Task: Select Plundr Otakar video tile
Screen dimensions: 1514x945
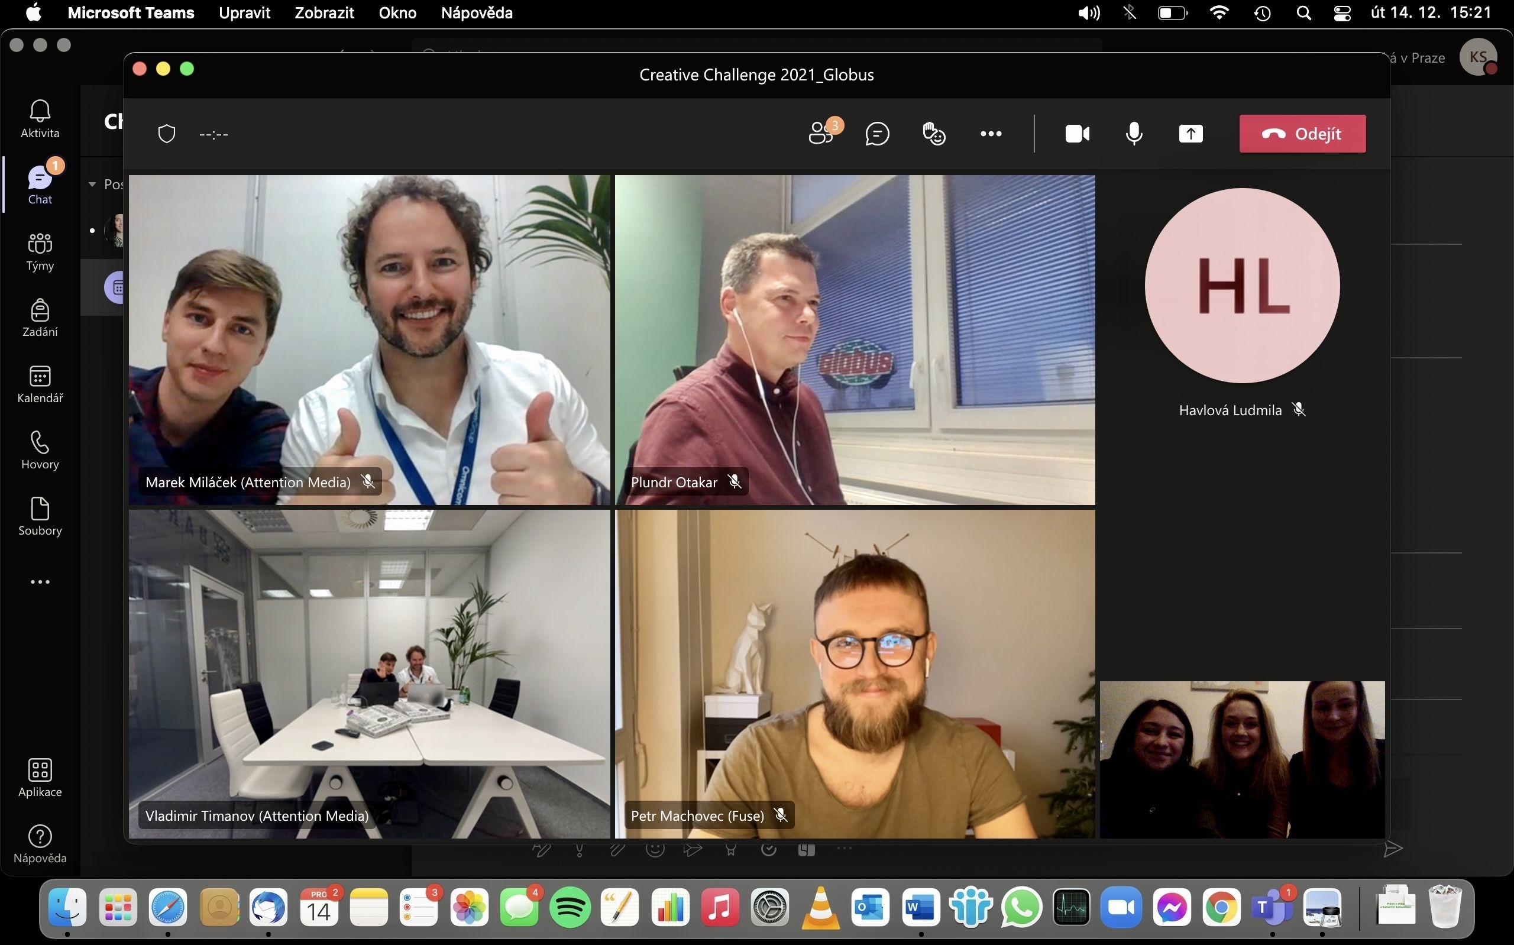Action: (x=855, y=339)
